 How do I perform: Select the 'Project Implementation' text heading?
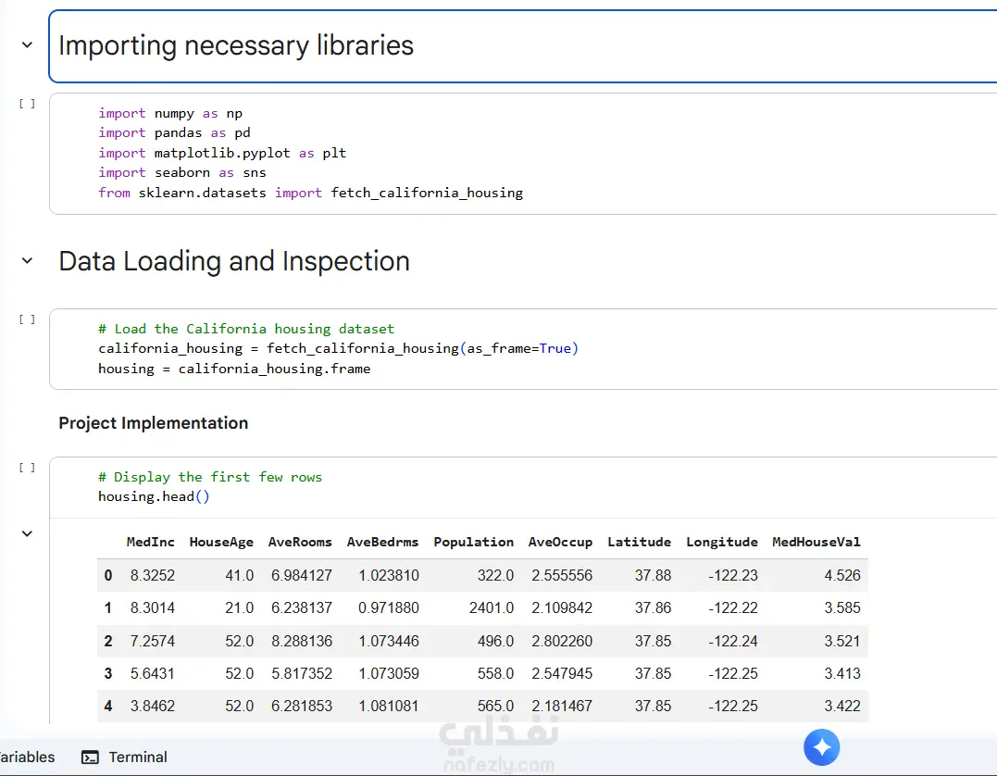154,423
